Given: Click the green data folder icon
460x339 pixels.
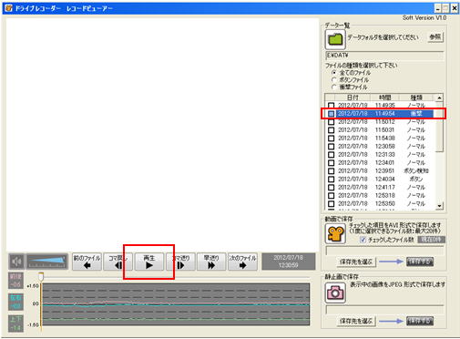Looking at the screenshot, I should (x=335, y=39).
